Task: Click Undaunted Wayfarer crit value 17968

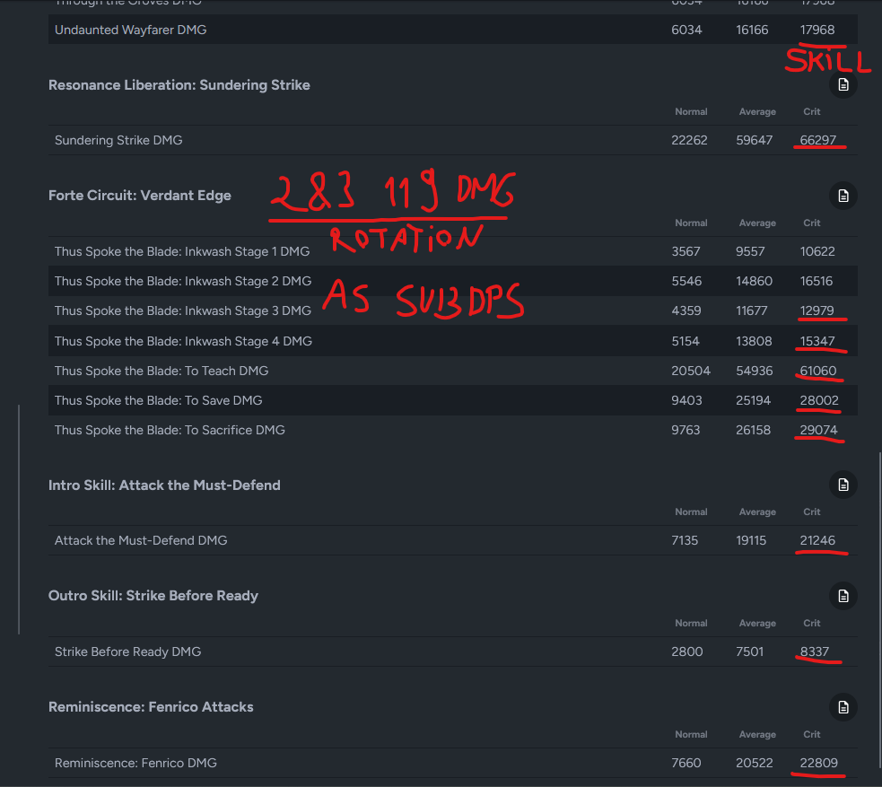Action: (817, 30)
